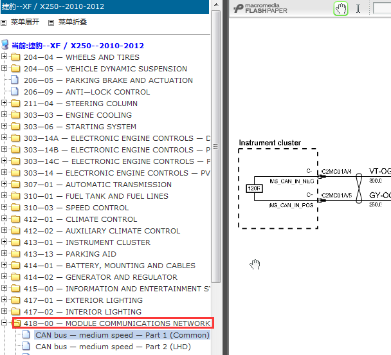
Task: Click the MS_CAN_IN_POS signal label
Action: coord(291,205)
